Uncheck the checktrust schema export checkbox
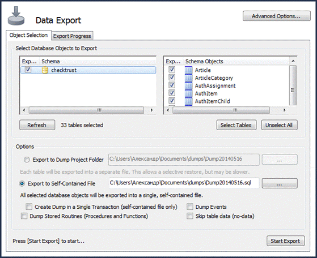This screenshot has height=258, width=317. 28,70
